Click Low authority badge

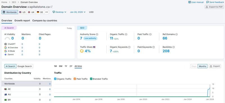[x=90, y=38]
